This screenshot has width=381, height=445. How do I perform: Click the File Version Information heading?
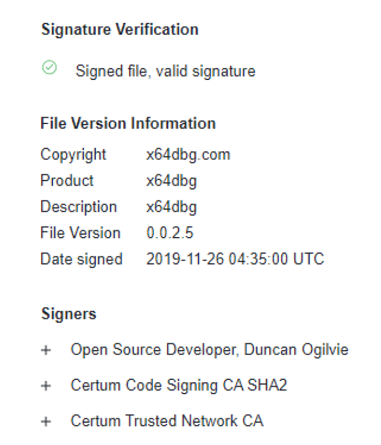point(128,123)
